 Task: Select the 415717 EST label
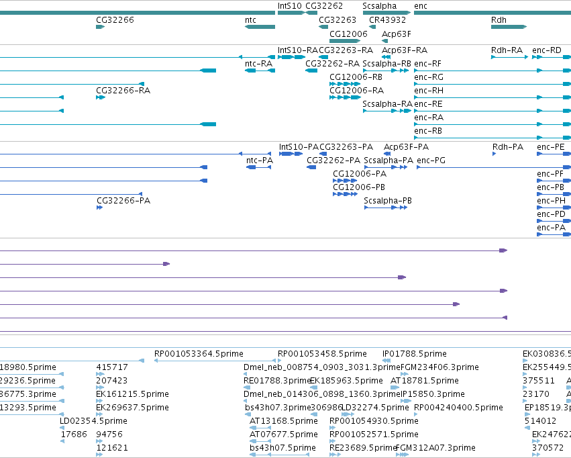click(112, 367)
